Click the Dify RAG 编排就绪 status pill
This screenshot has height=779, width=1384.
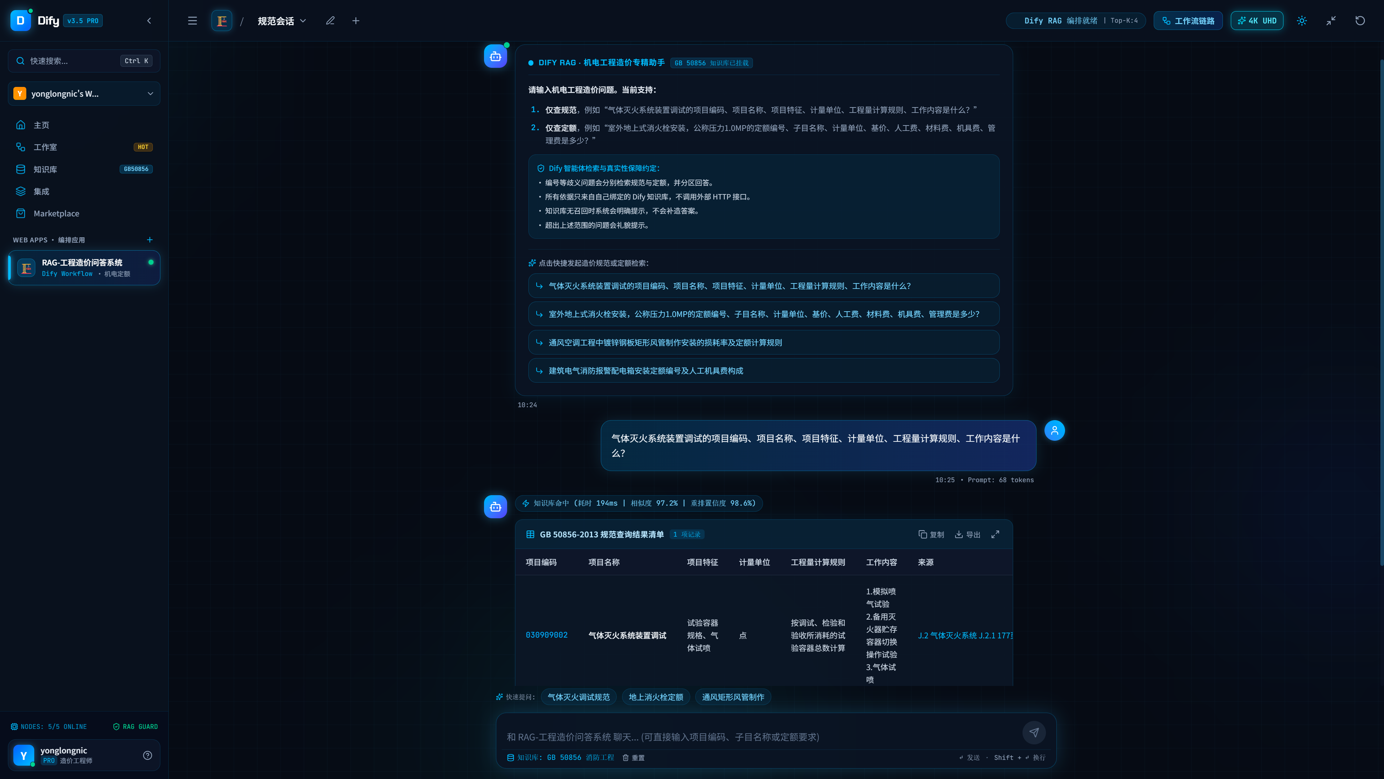(x=1075, y=21)
